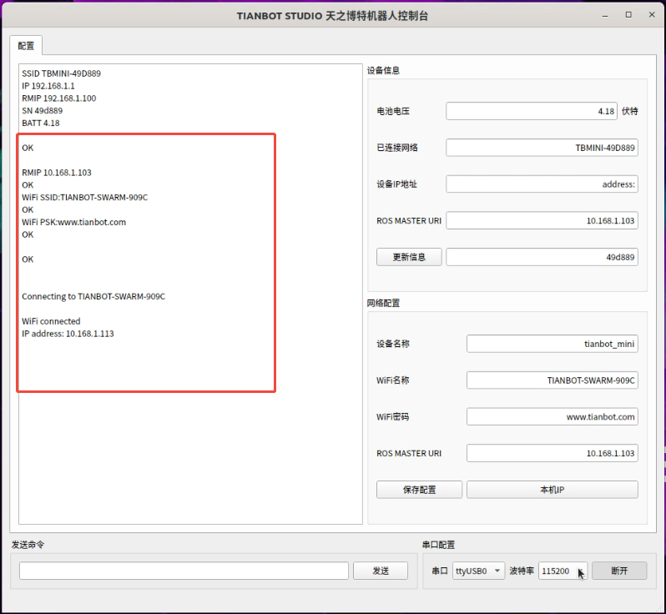
Task: Focus the 发送命令 input box
Action: pyautogui.click(x=184, y=571)
